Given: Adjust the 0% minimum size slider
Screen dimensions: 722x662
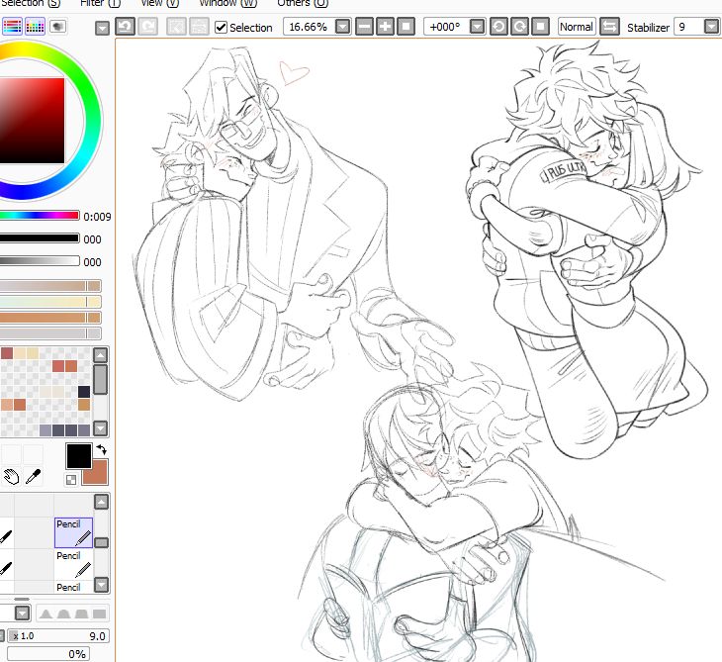Looking at the screenshot, I should coord(48,654).
